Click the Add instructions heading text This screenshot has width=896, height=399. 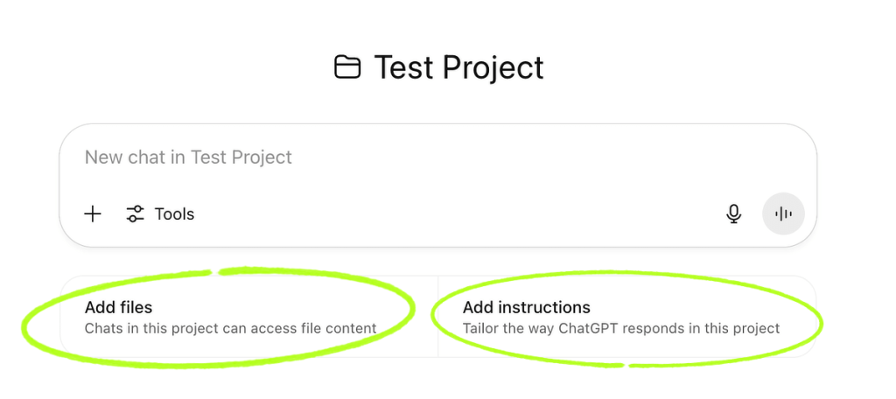(526, 307)
